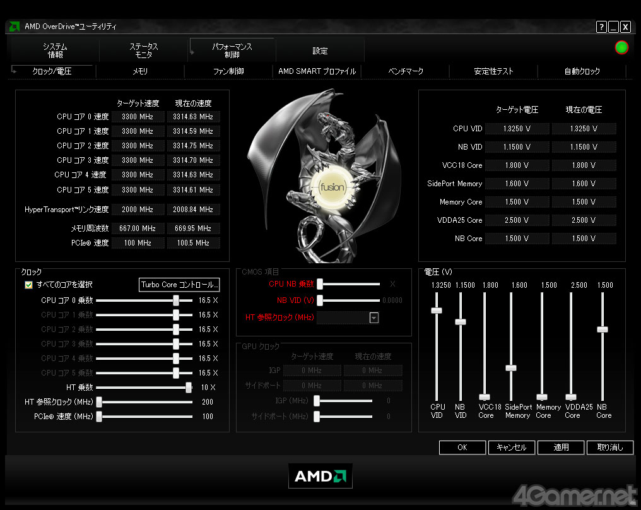The width and height of the screenshot is (641, 510).
Task: Open the AMD SMART プロファイル sub-tab
Action: coord(317,71)
